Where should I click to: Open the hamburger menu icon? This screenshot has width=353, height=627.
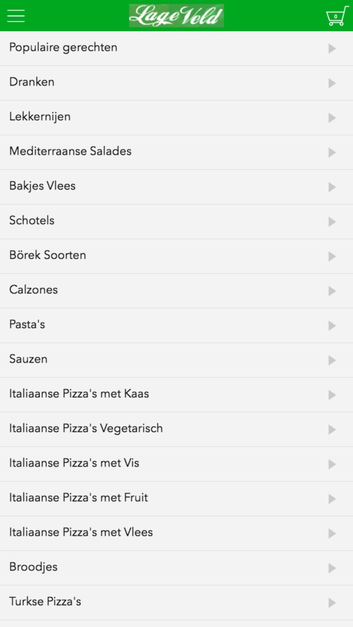pos(16,16)
